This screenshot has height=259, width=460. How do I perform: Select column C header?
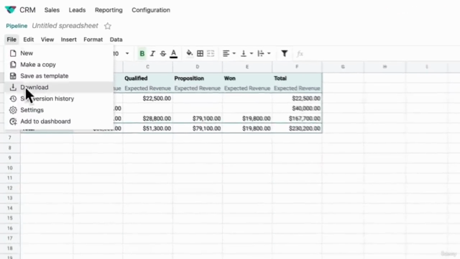point(148,67)
